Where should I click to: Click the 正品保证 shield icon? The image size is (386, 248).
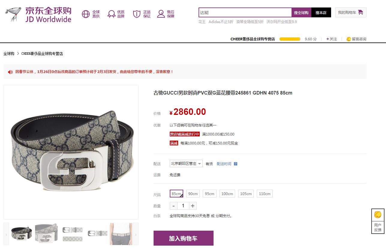coord(137,14)
